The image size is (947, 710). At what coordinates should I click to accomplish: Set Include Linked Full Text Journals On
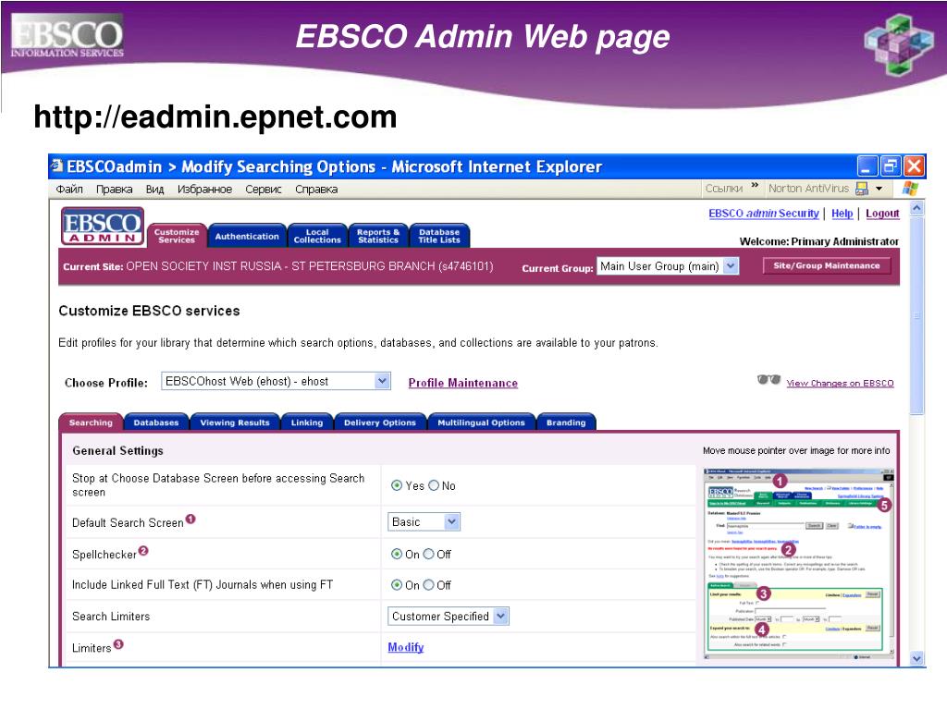(x=397, y=585)
